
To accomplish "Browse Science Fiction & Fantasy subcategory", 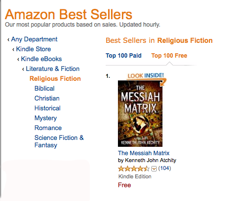I will pyautogui.click(x=59, y=141).
